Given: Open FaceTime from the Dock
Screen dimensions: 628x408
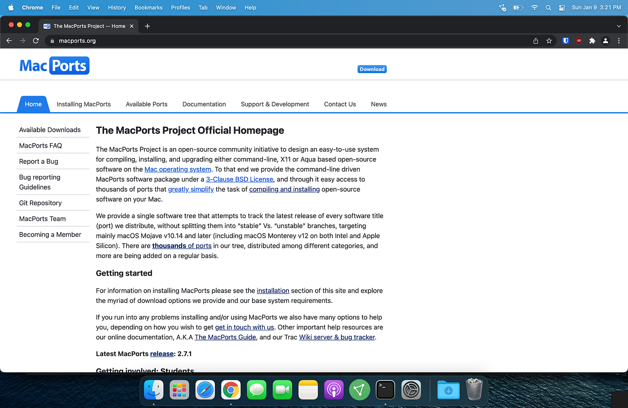Looking at the screenshot, I should pos(282,390).
